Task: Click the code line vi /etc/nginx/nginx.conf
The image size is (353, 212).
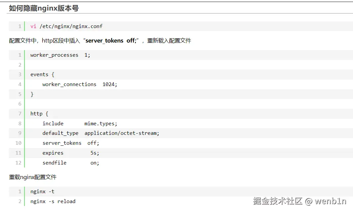Action: [x=66, y=26]
